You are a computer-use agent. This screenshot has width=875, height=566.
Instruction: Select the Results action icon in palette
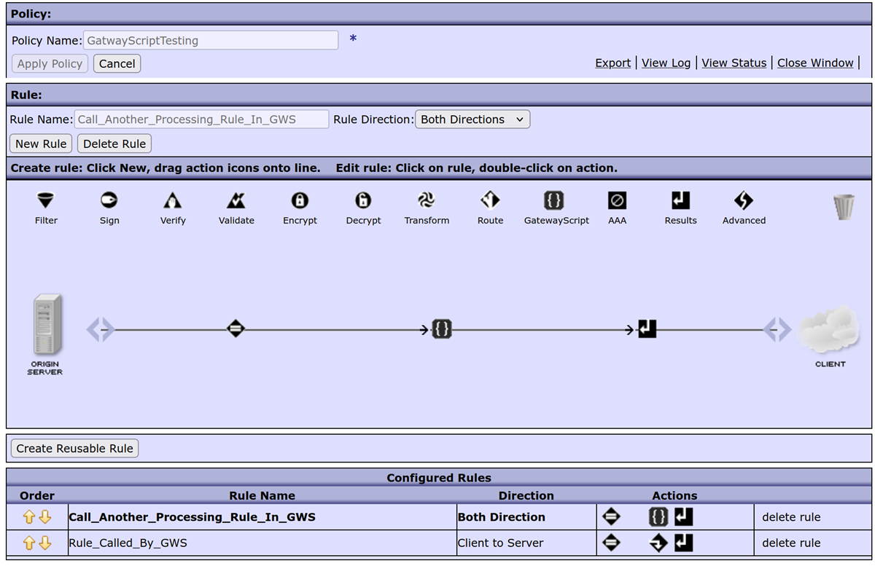point(680,200)
